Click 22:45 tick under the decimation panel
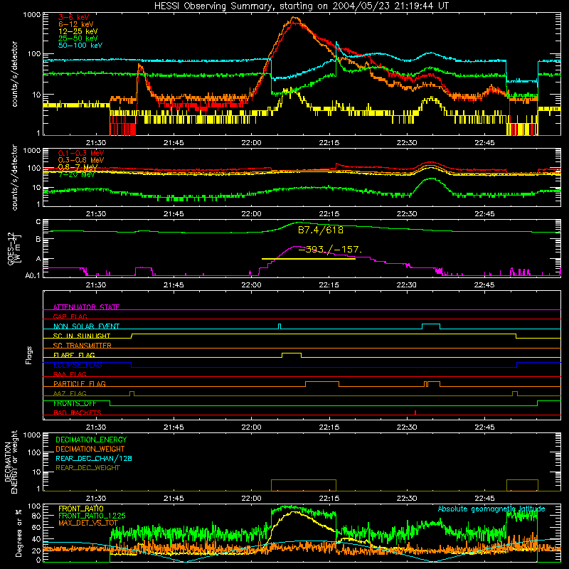Image resolution: width=569 pixels, height=569 pixels. point(484,499)
